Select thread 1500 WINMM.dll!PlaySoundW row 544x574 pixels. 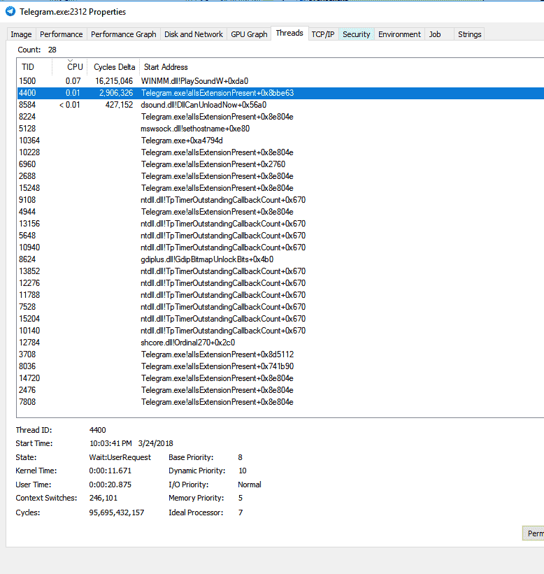coord(280,81)
